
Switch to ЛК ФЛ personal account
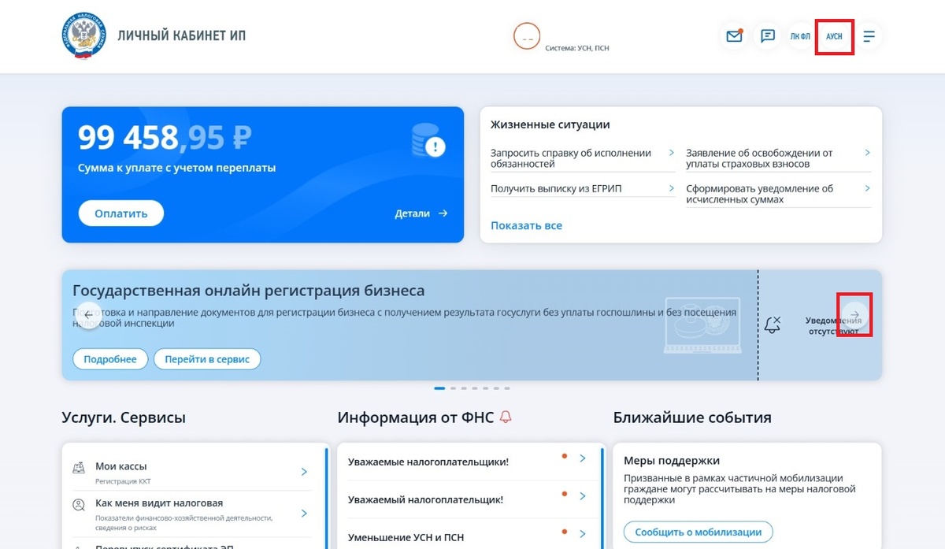coord(800,36)
